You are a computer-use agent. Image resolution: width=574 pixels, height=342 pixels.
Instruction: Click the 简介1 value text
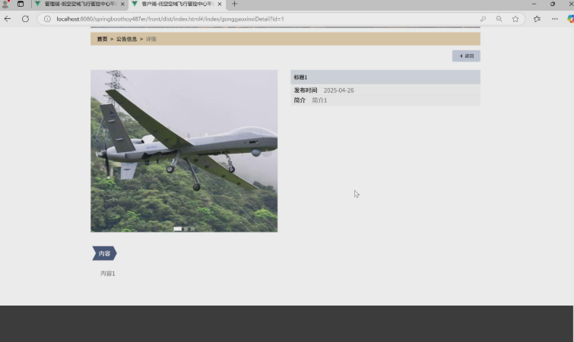pos(319,100)
